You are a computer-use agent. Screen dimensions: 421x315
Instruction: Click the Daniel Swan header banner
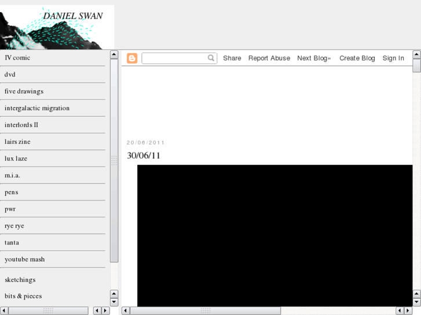tap(57, 27)
